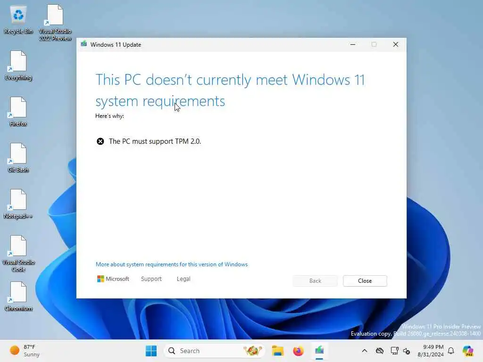Click the taskbar Search box
This screenshot has height=362, width=483.
point(214,351)
